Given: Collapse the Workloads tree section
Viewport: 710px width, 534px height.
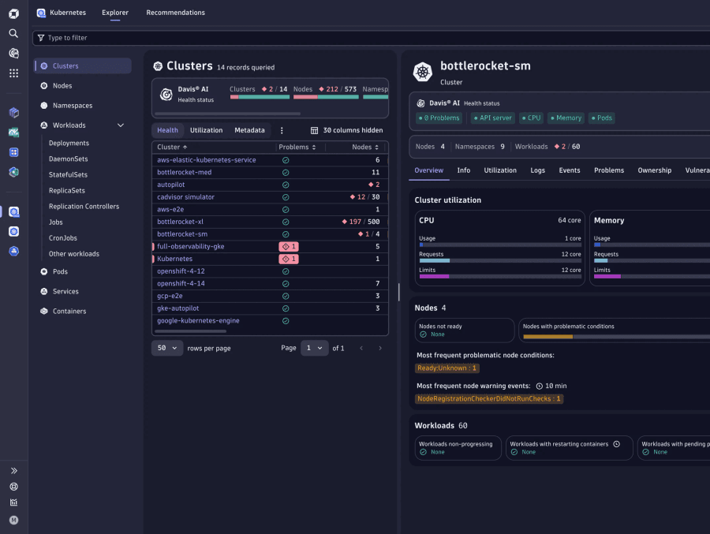Looking at the screenshot, I should (121, 125).
